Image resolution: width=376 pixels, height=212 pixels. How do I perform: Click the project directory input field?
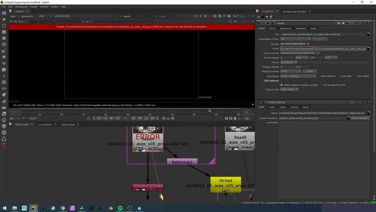click(x=313, y=118)
